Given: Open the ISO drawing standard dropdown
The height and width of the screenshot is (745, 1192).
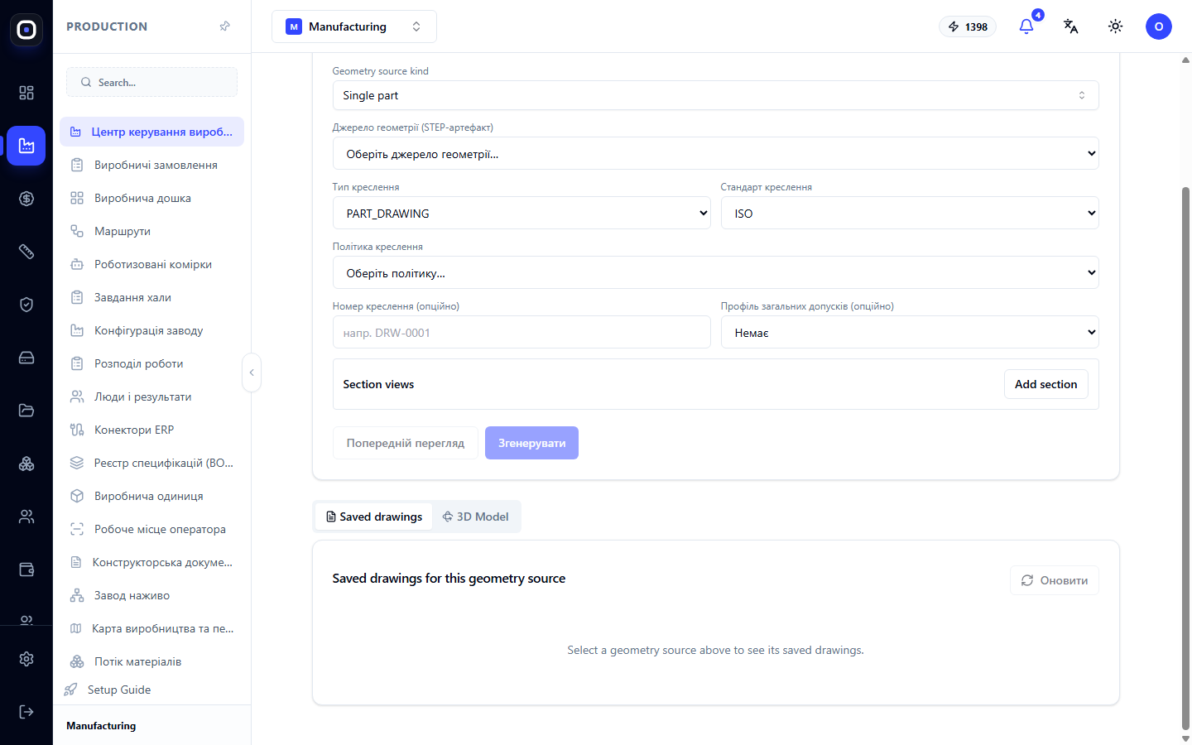Looking at the screenshot, I should 910,213.
